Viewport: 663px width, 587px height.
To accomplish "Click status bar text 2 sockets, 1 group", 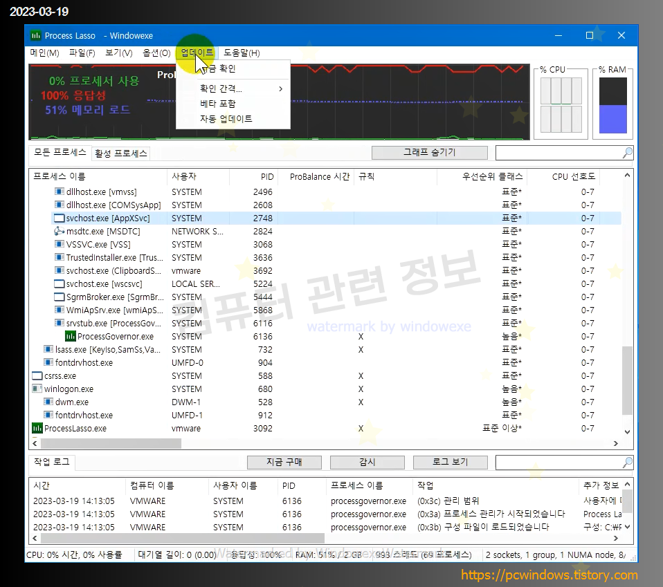I will (x=556, y=555).
